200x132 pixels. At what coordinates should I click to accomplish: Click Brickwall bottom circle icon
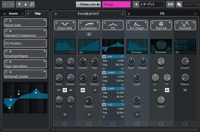pyautogui.click(x=185, y=123)
